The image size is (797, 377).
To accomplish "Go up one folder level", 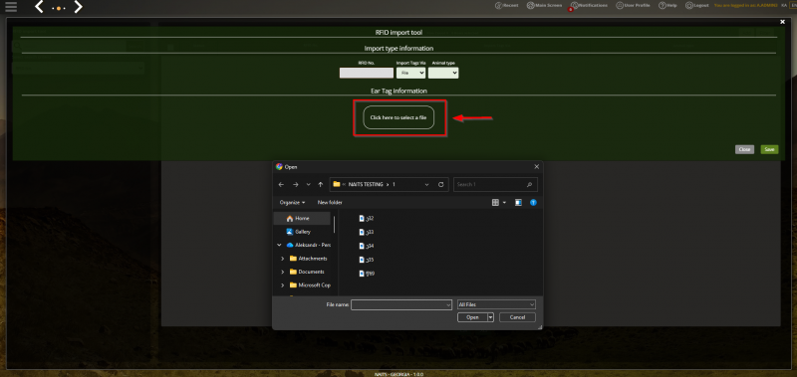I will tap(320, 185).
